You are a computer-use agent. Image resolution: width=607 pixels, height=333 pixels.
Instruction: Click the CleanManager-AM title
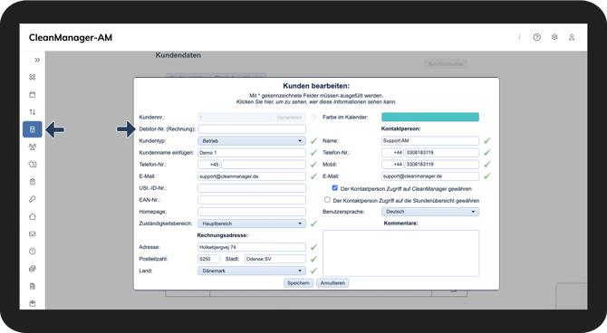(x=71, y=37)
